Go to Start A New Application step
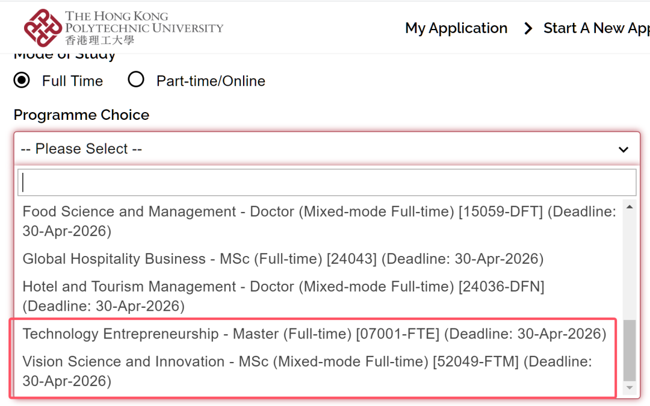The height and width of the screenshot is (406, 650). (x=596, y=28)
